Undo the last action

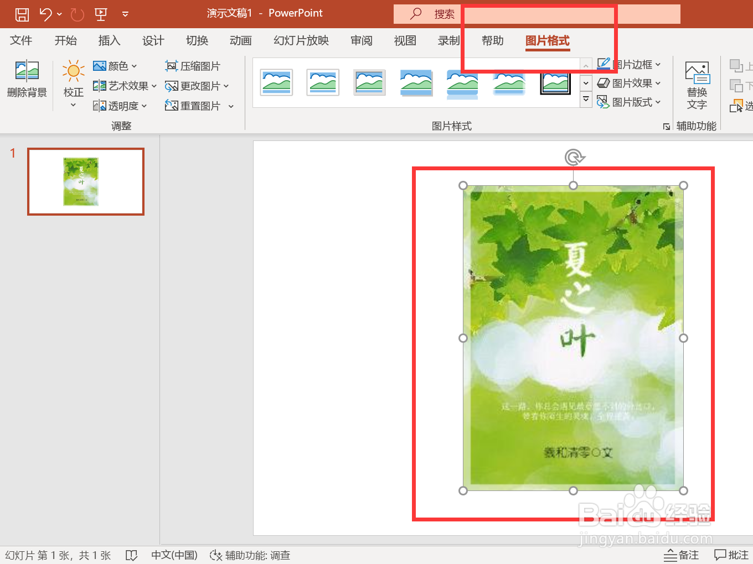click(x=45, y=14)
